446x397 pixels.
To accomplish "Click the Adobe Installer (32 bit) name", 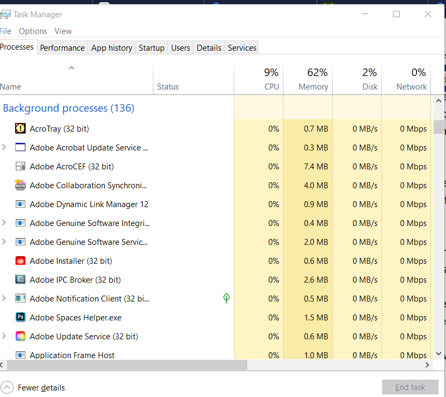I will click(71, 261).
